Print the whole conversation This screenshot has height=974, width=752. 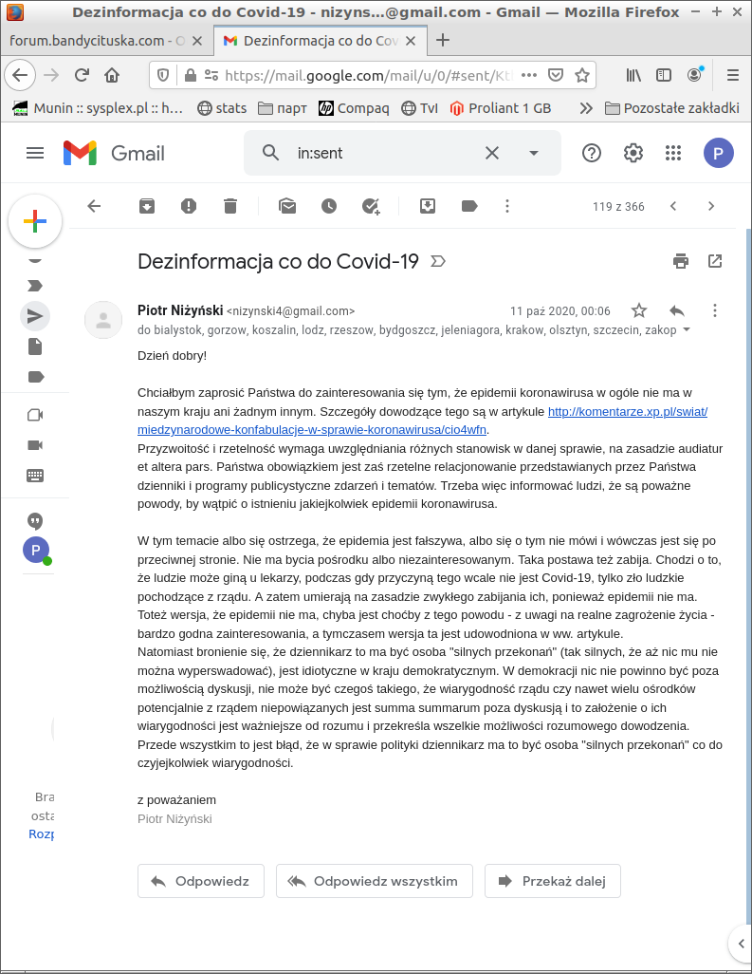[681, 261]
